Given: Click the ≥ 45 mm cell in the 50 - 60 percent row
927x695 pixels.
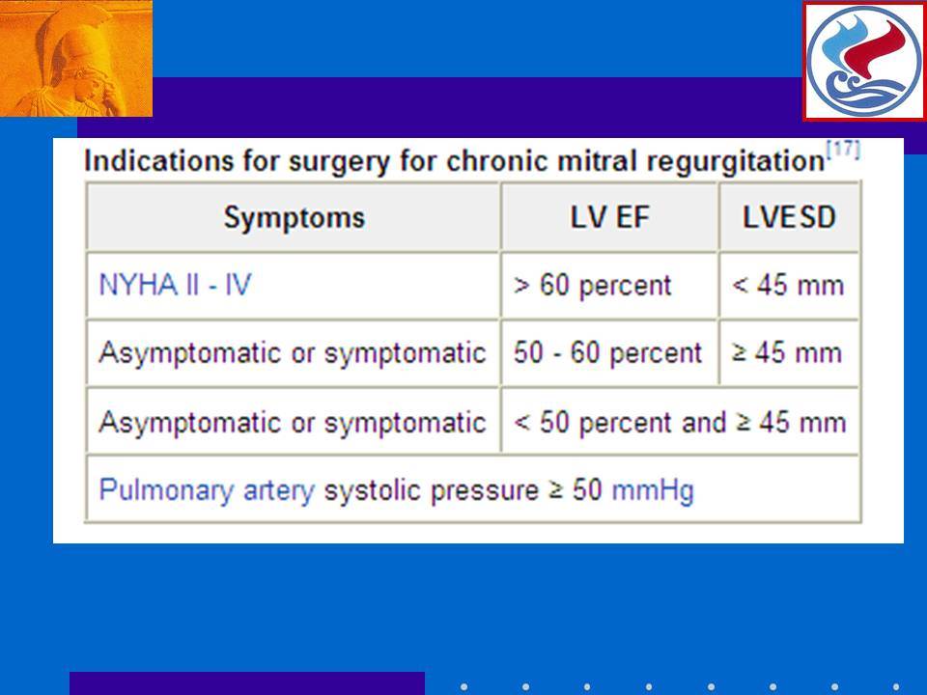Looking at the screenshot, I should tap(789, 353).
